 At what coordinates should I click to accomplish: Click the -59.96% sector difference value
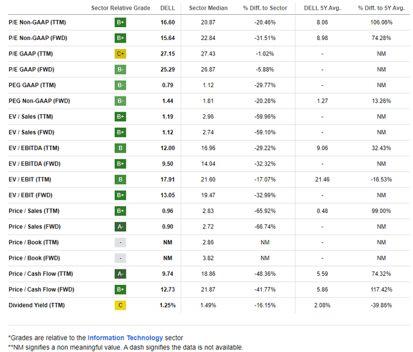tap(265, 116)
